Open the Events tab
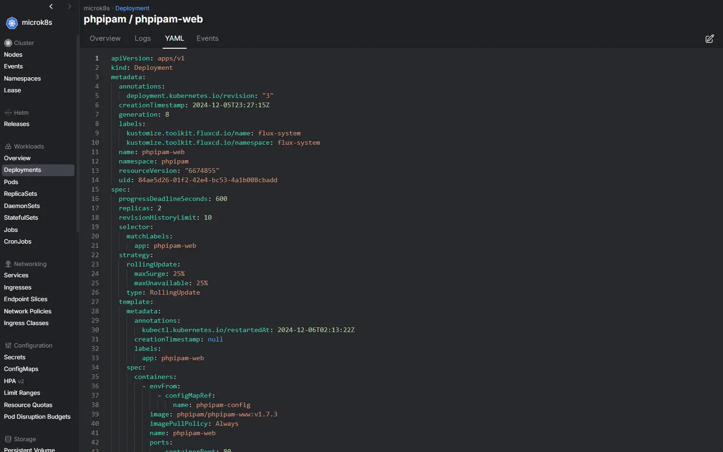 pyautogui.click(x=207, y=38)
